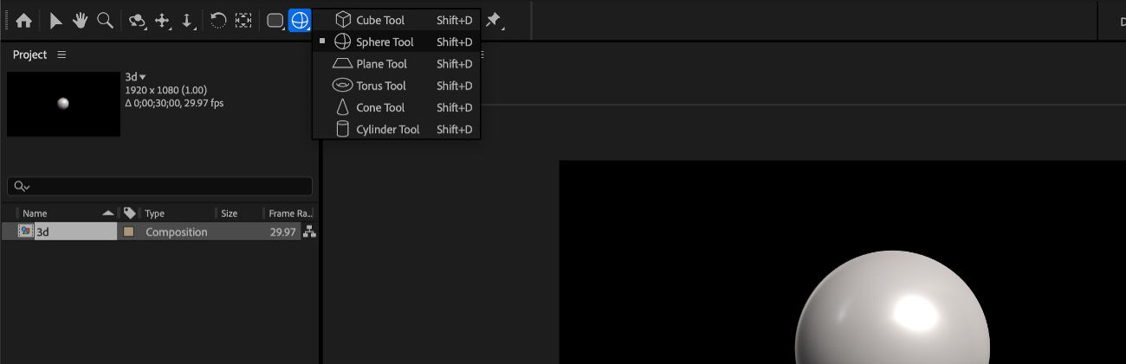Select the Rotation tool
The image size is (1126, 364).
(218, 21)
